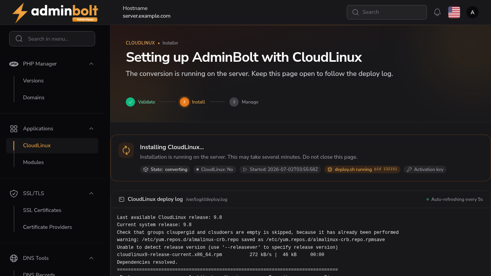The width and height of the screenshot is (491, 276).
Task: Click the key icon in the Activation key badge
Action: (x=409, y=169)
